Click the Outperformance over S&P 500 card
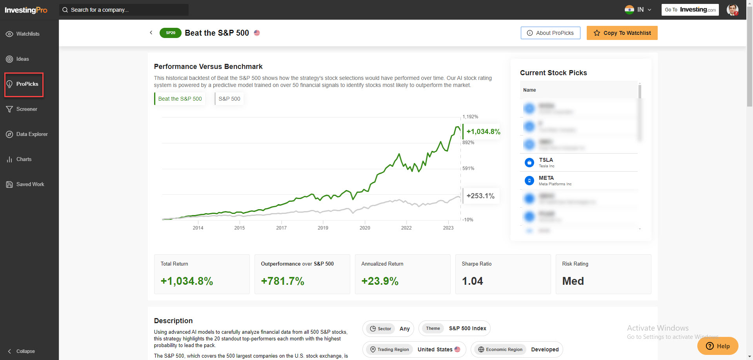The height and width of the screenshot is (360, 753). (302, 274)
